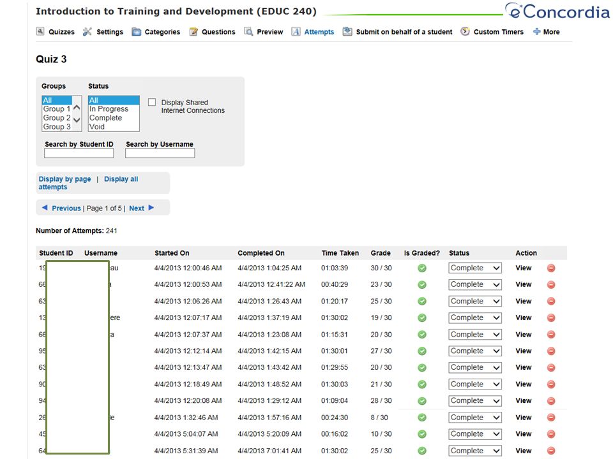Open Status dropdown for 12:07:37 AM attempt
This screenshot has height=459, width=613.
[475, 335]
